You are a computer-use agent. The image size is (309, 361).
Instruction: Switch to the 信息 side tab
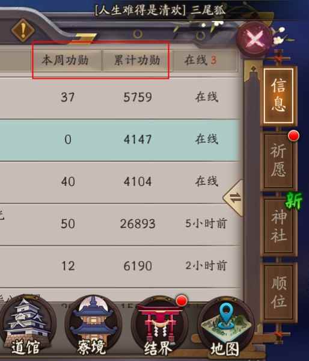pyautogui.click(x=278, y=96)
